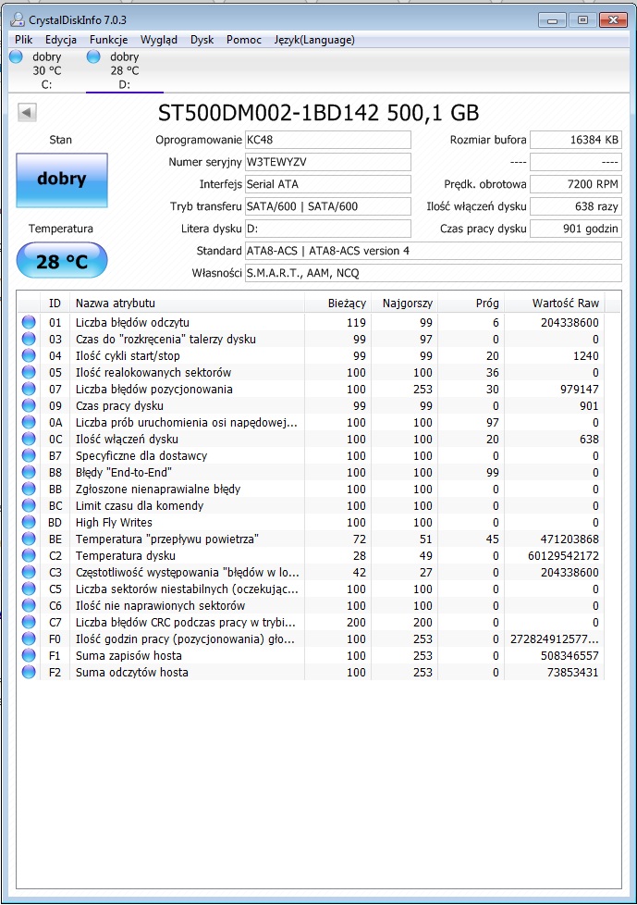Switch to the D: disk tab at 28 °C
This screenshot has width=637, height=905.
(x=125, y=70)
